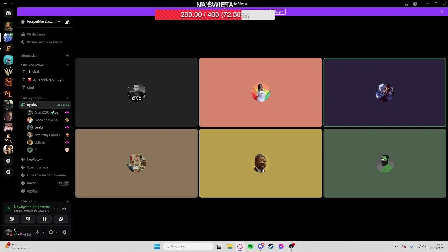Select active ogolny voice channel

45,105
